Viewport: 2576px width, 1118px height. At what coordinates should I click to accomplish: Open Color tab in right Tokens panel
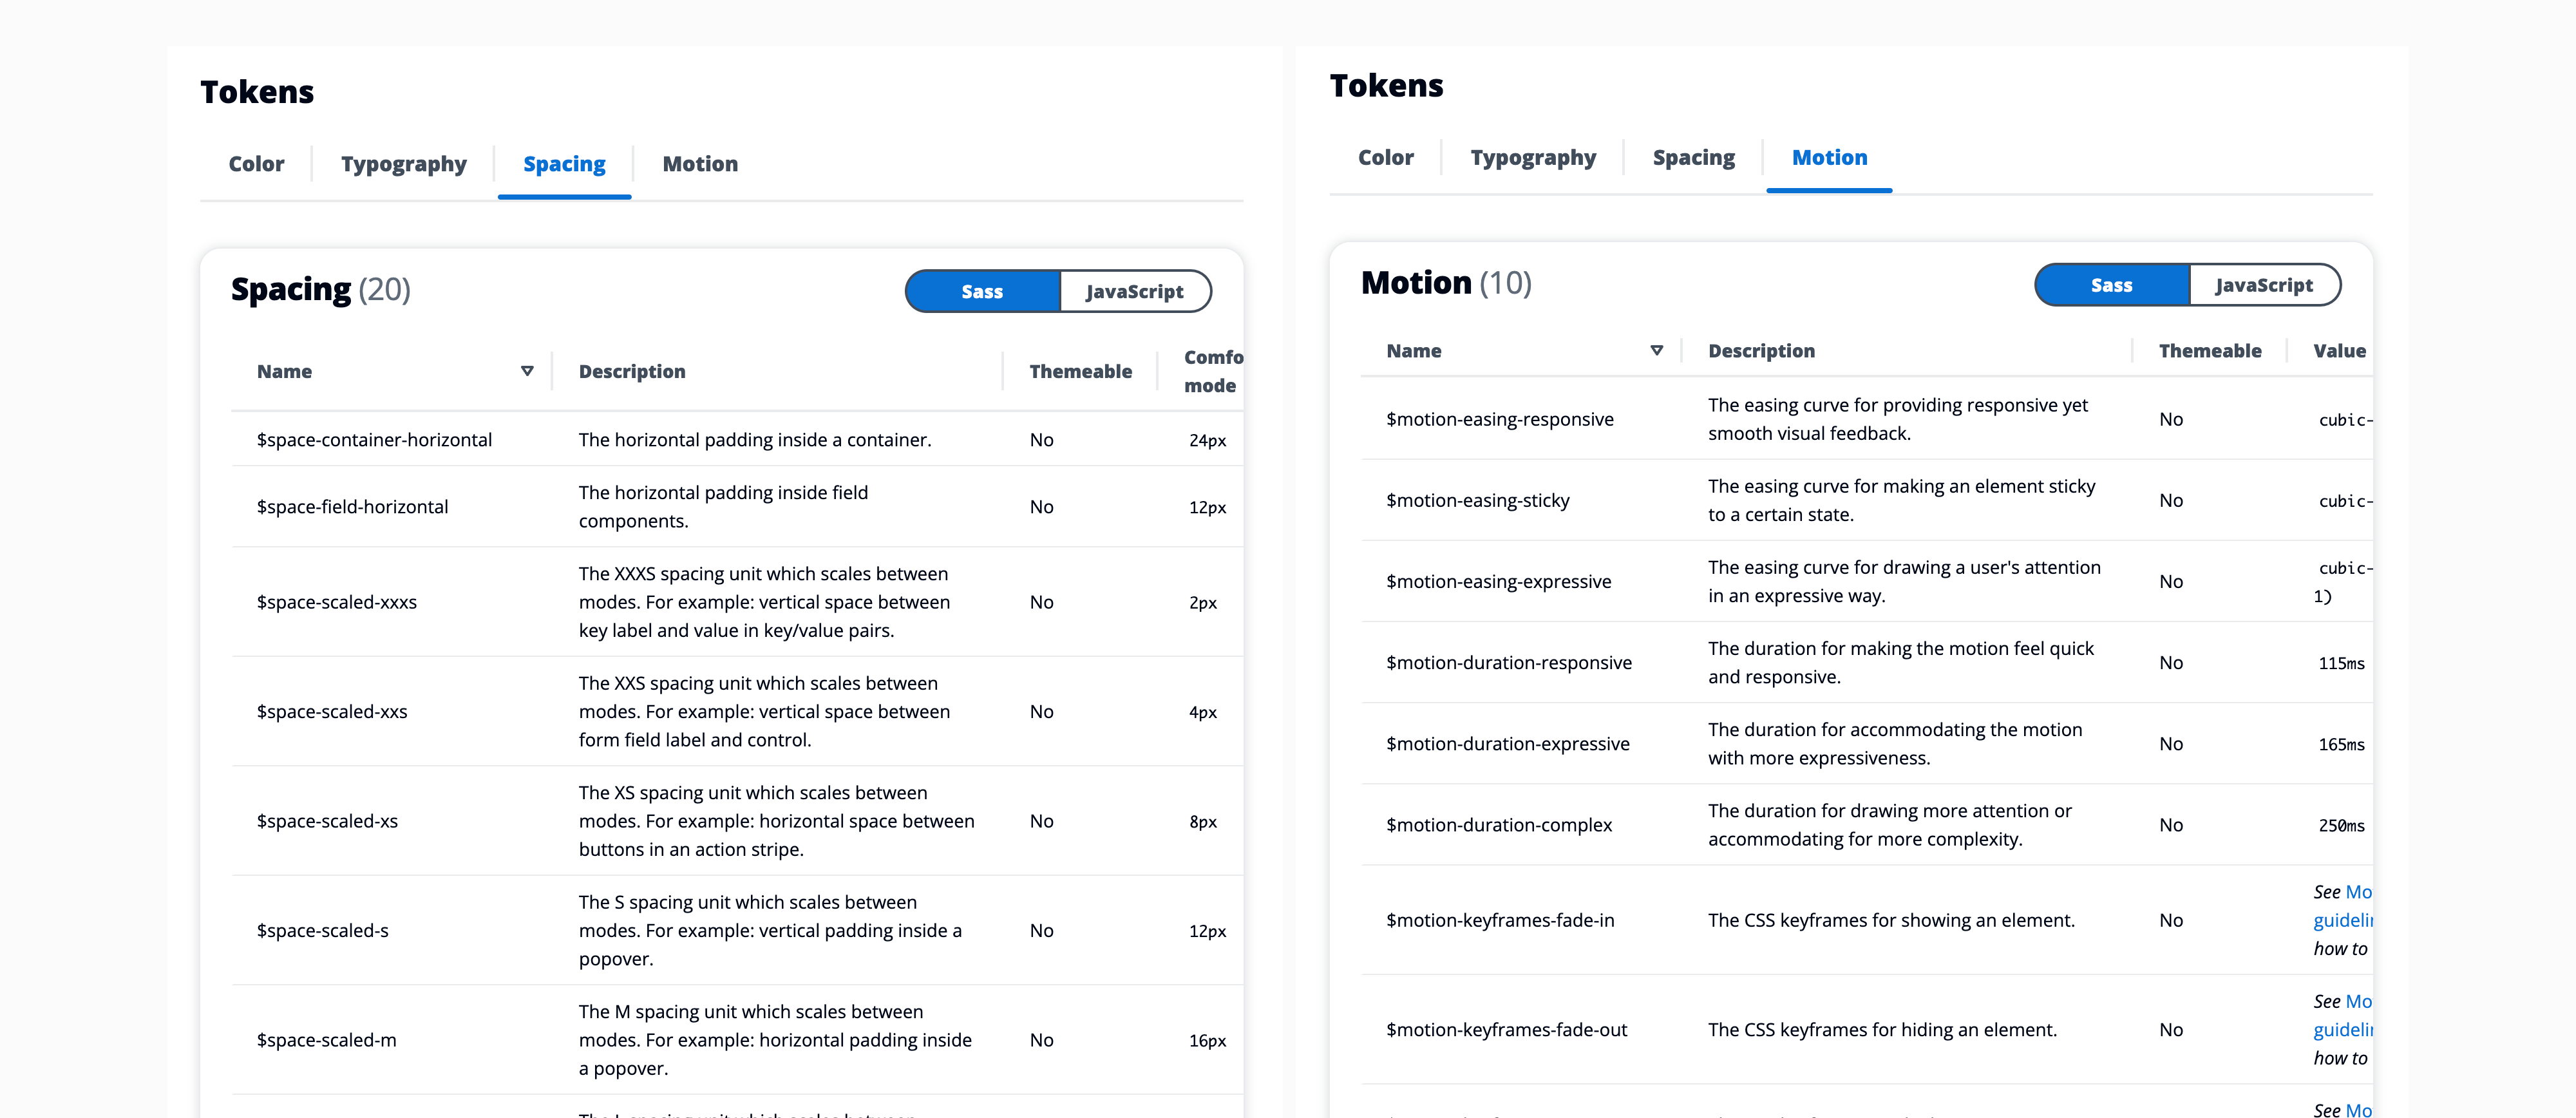(1385, 158)
